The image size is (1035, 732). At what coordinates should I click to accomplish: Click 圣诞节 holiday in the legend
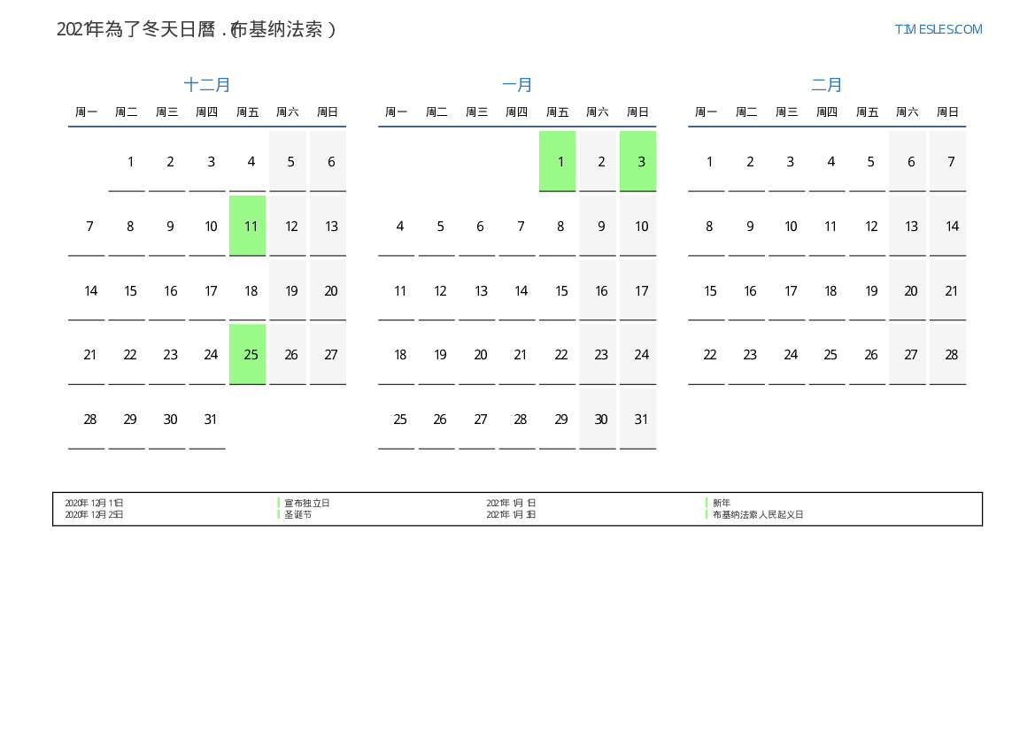297,514
